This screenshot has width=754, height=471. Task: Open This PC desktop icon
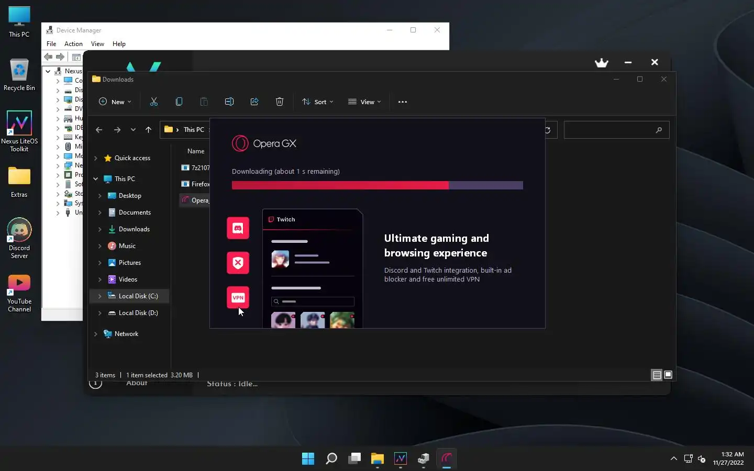tap(19, 22)
